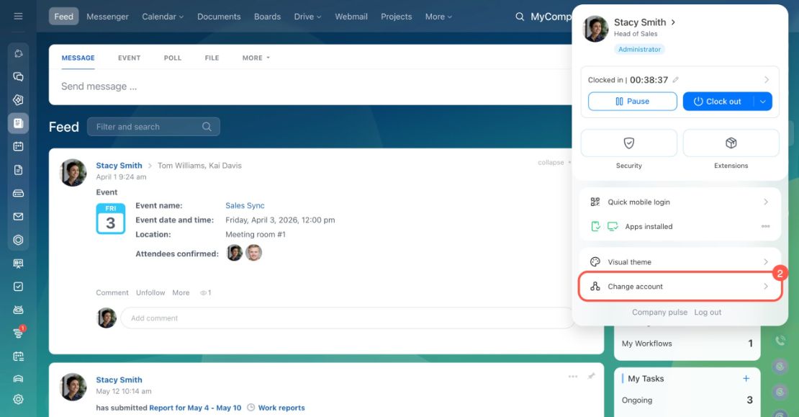
Task: Click the eye view counter under the event post
Action: pyautogui.click(x=205, y=292)
